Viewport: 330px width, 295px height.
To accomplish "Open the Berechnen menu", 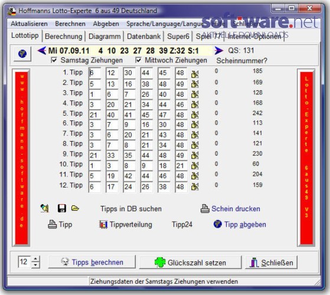I will point(70,24).
